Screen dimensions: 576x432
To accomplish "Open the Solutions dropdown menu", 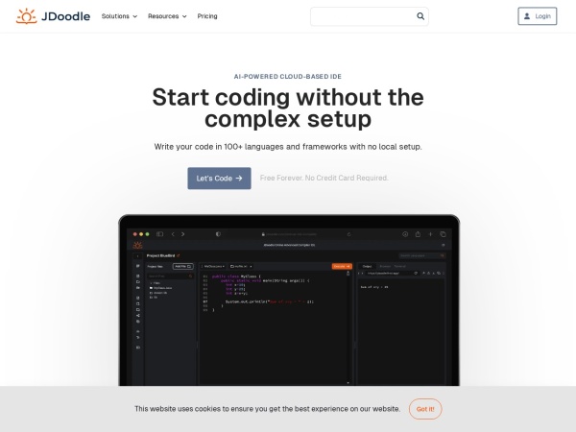I will point(119,16).
